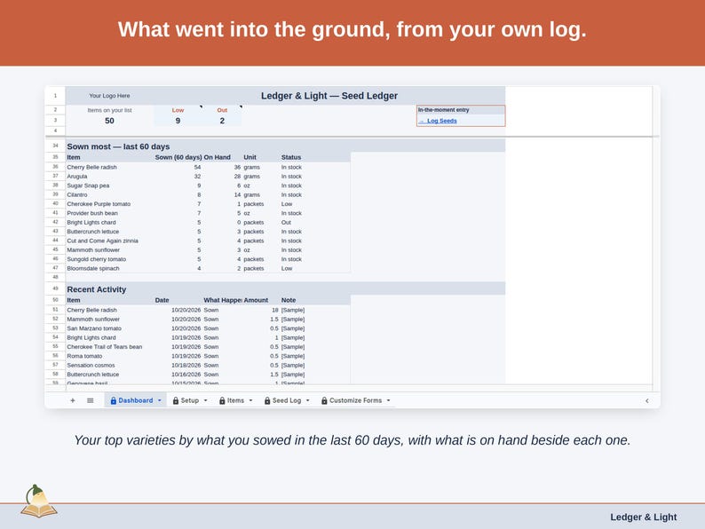Click the Low count value 9
705x529 pixels.
pyautogui.click(x=178, y=121)
